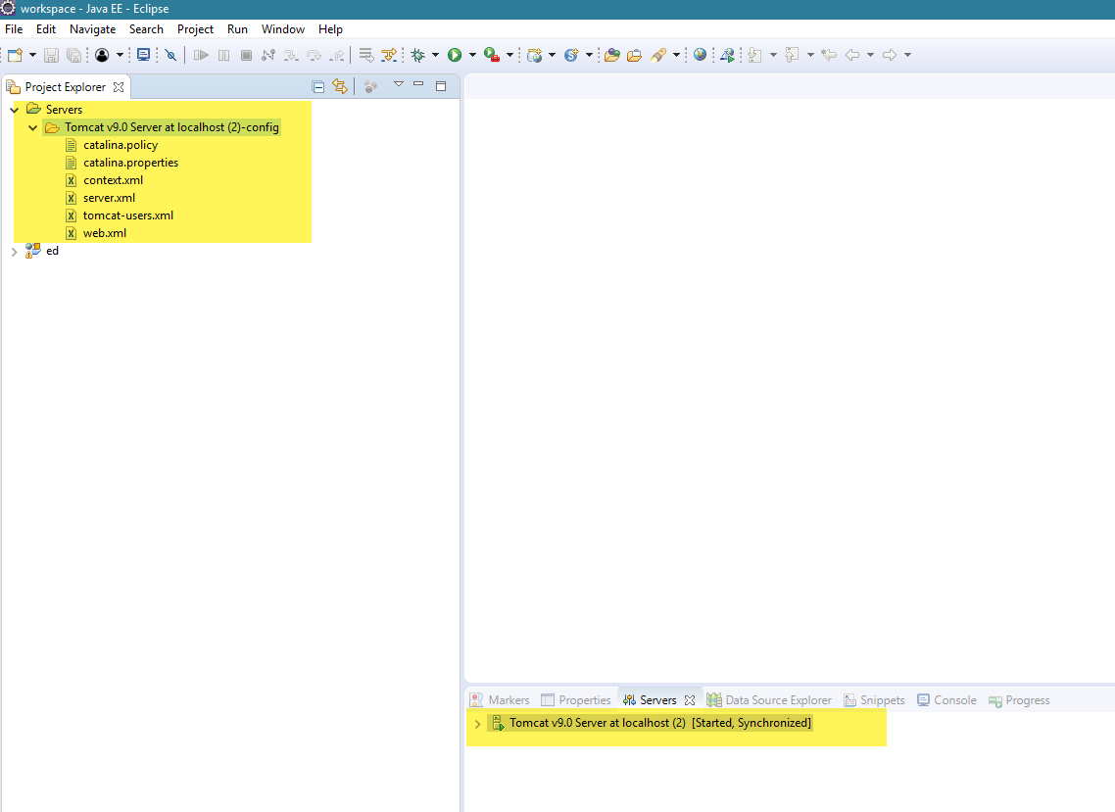Click the Forward navigation arrow icon
Screen dimensions: 1115x812
tap(889, 55)
